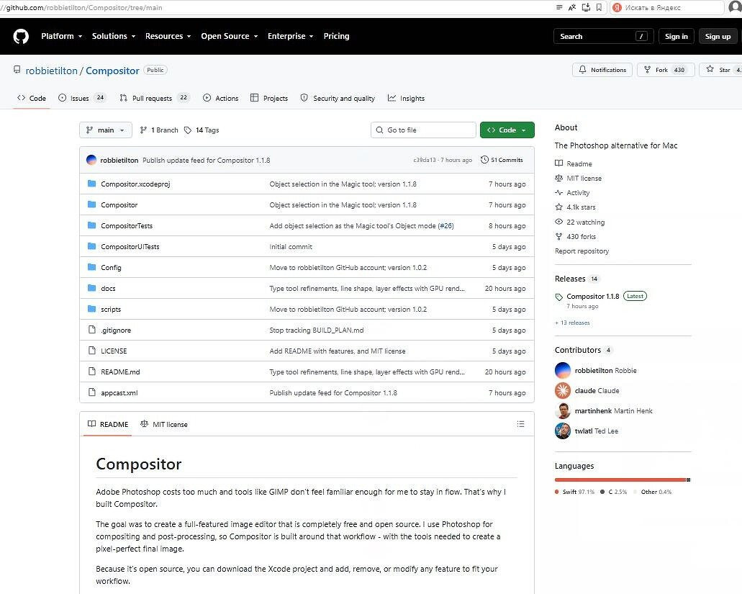
Task: Click the CompositorUITests folder icon
Action: [92, 246]
